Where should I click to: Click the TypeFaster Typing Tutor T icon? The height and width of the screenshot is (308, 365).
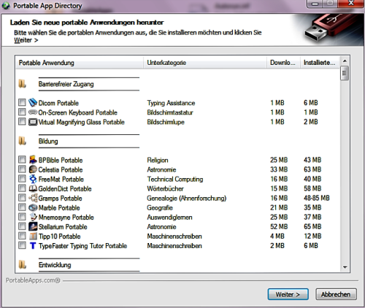[33, 246]
